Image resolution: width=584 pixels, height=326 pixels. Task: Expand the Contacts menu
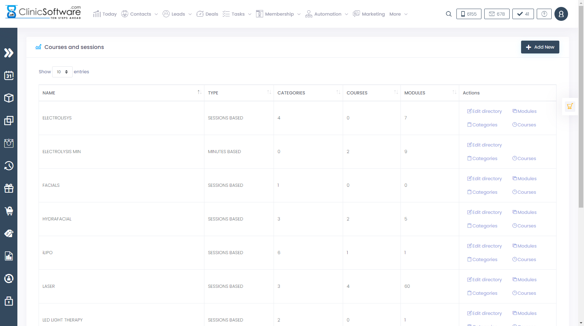click(x=140, y=14)
